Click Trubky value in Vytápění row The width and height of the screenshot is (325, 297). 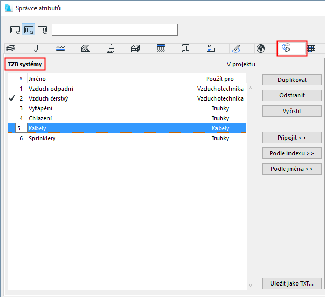point(220,108)
